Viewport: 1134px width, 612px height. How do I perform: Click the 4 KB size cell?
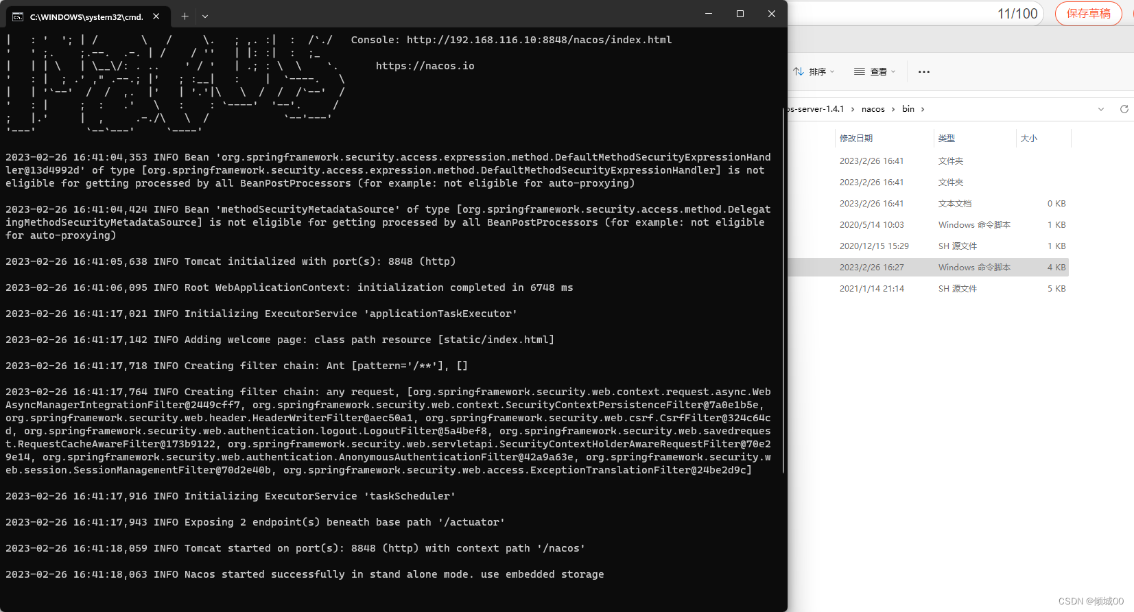[1056, 268]
